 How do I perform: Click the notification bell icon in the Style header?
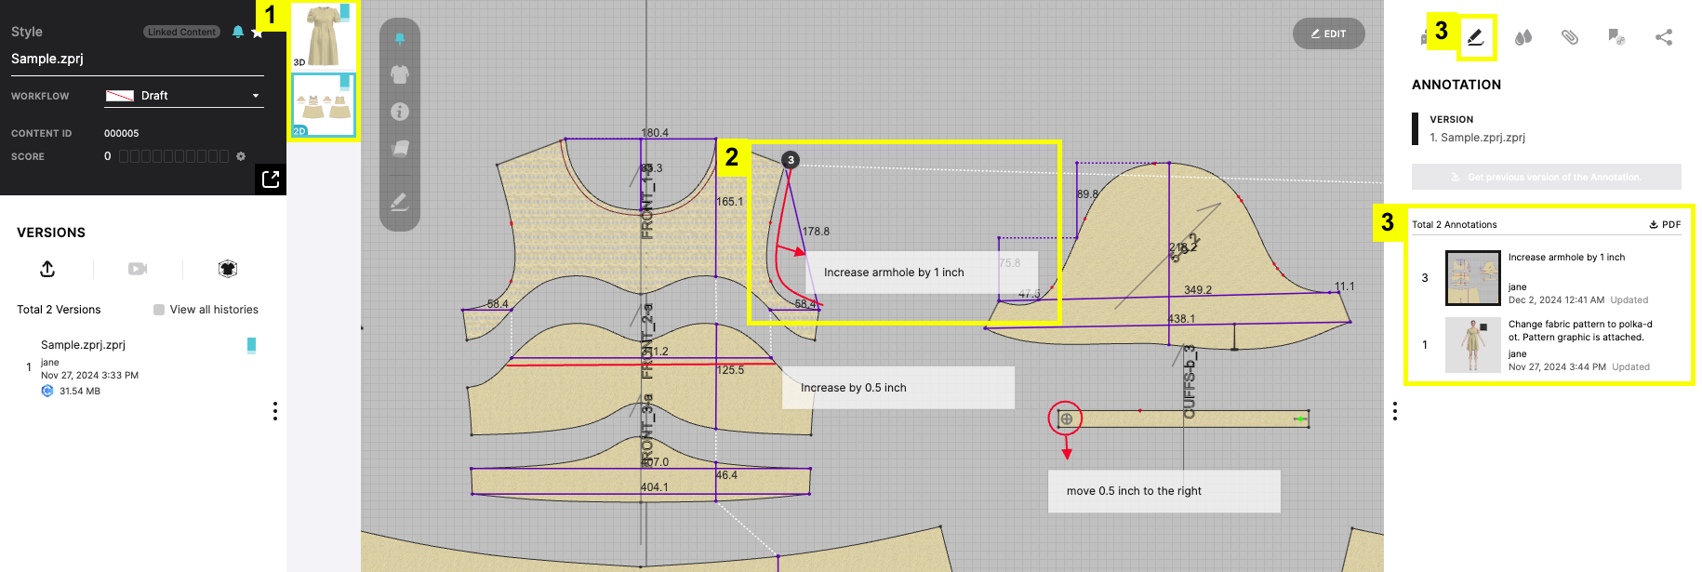pos(238,32)
